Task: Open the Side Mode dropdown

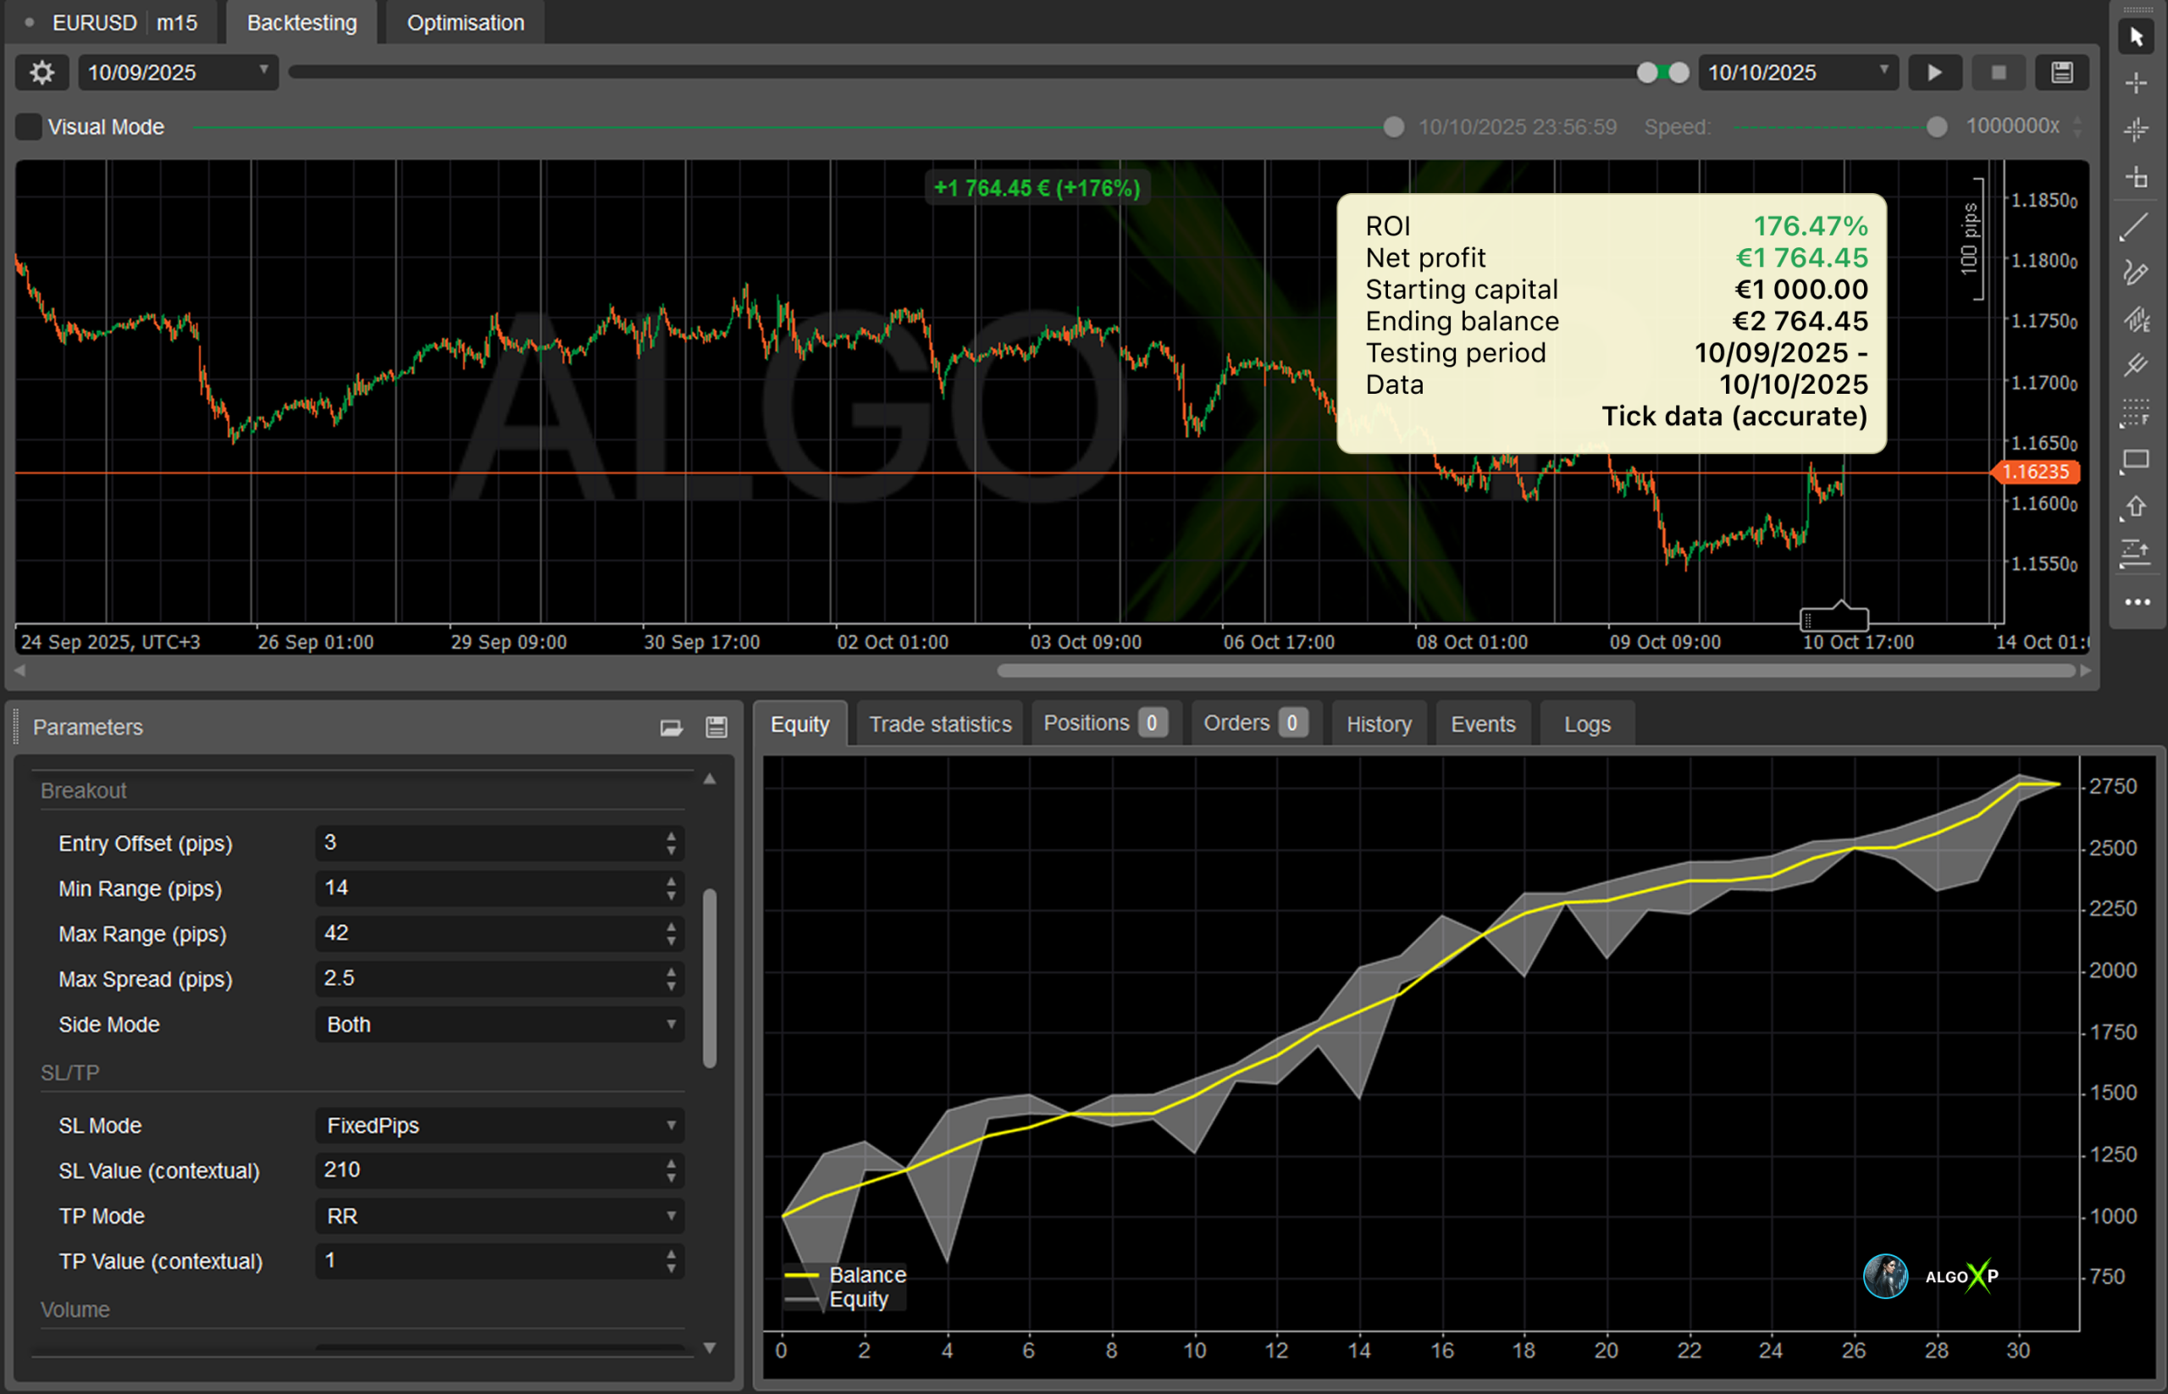Action: (x=499, y=1025)
